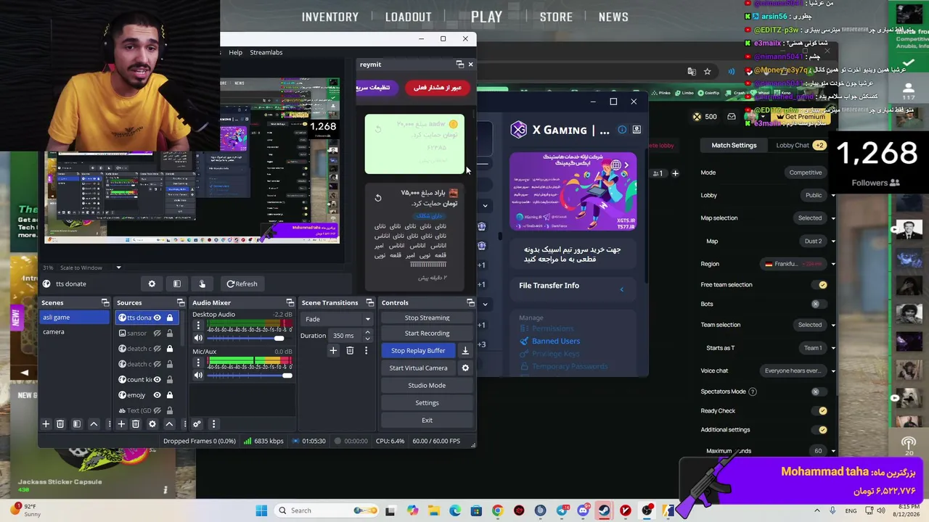The height and width of the screenshot is (522, 929).
Task: Remove the scene transition with trash icon
Action: coord(350,351)
